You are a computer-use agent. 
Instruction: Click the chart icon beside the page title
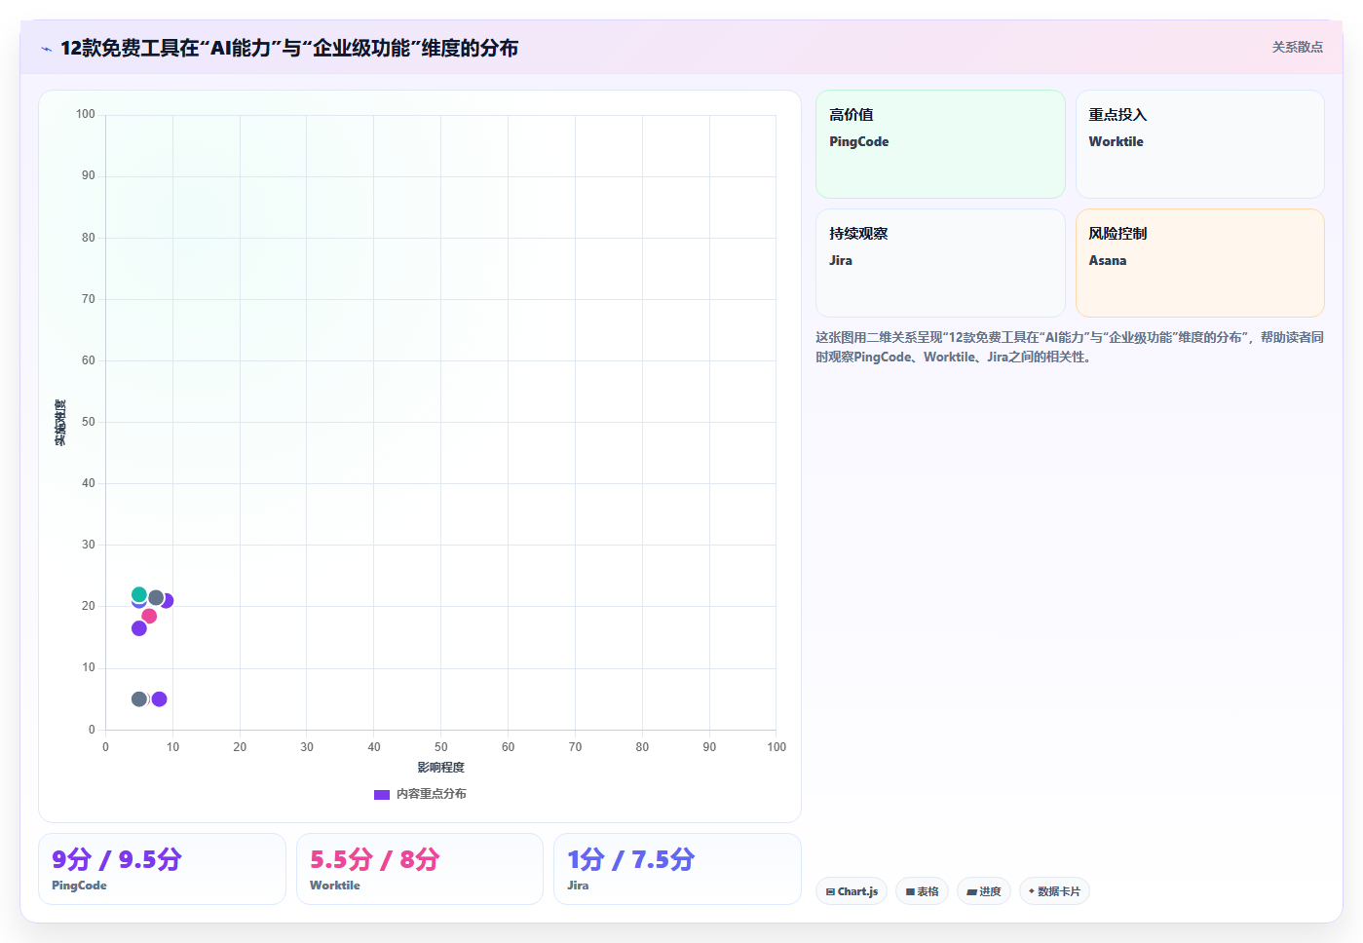coord(46,49)
